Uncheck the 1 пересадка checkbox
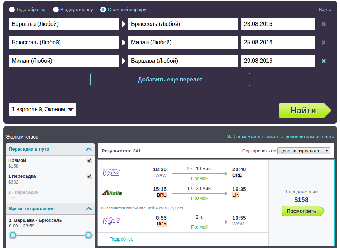340x248 pixels. [x=89, y=176]
